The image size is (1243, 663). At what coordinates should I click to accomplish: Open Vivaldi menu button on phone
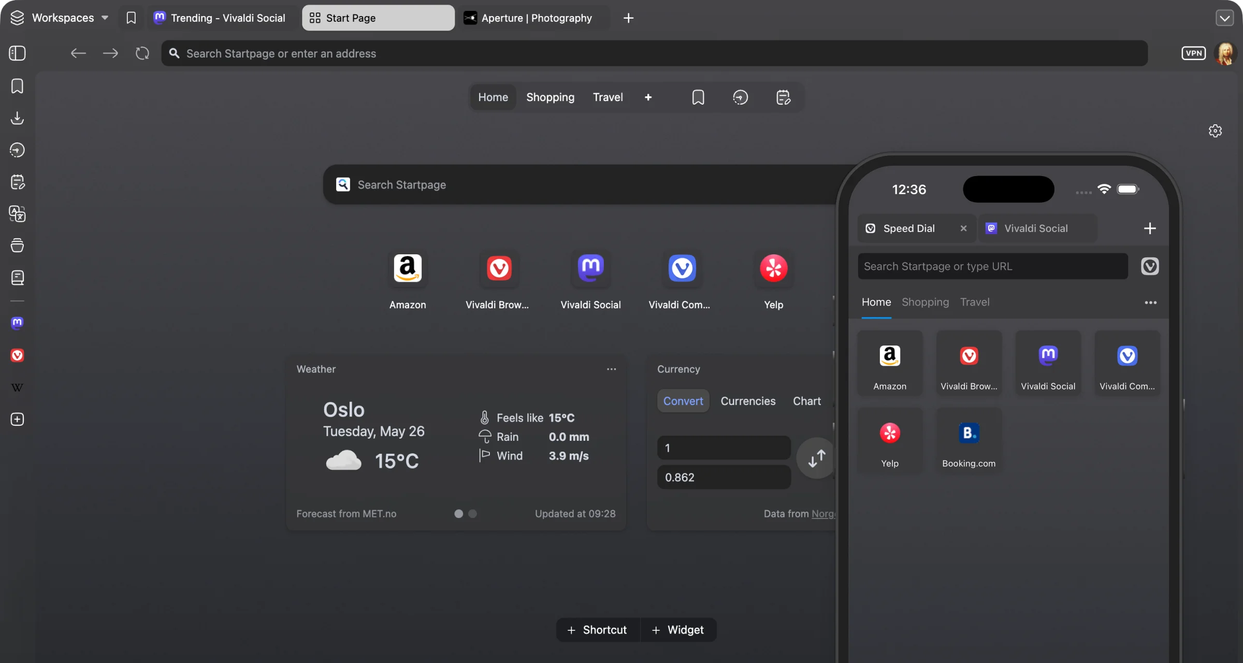point(1150,266)
